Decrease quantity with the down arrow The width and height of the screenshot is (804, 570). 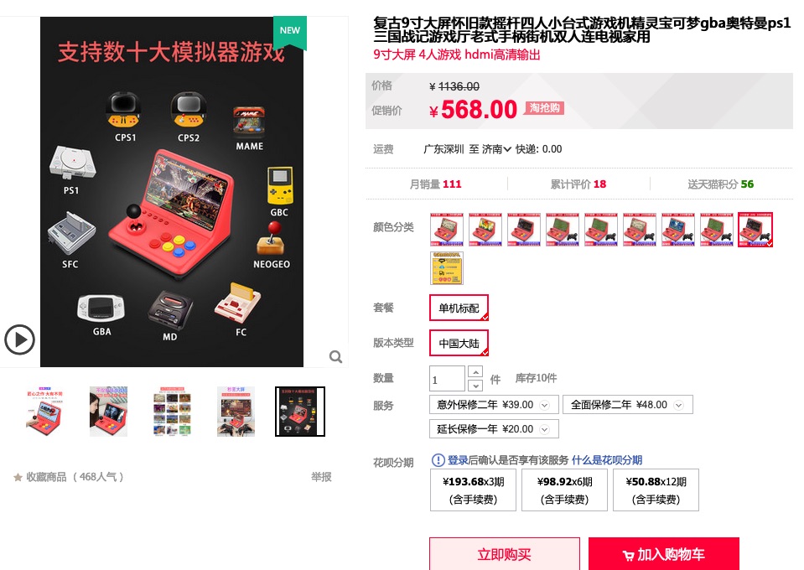[x=476, y=386]
